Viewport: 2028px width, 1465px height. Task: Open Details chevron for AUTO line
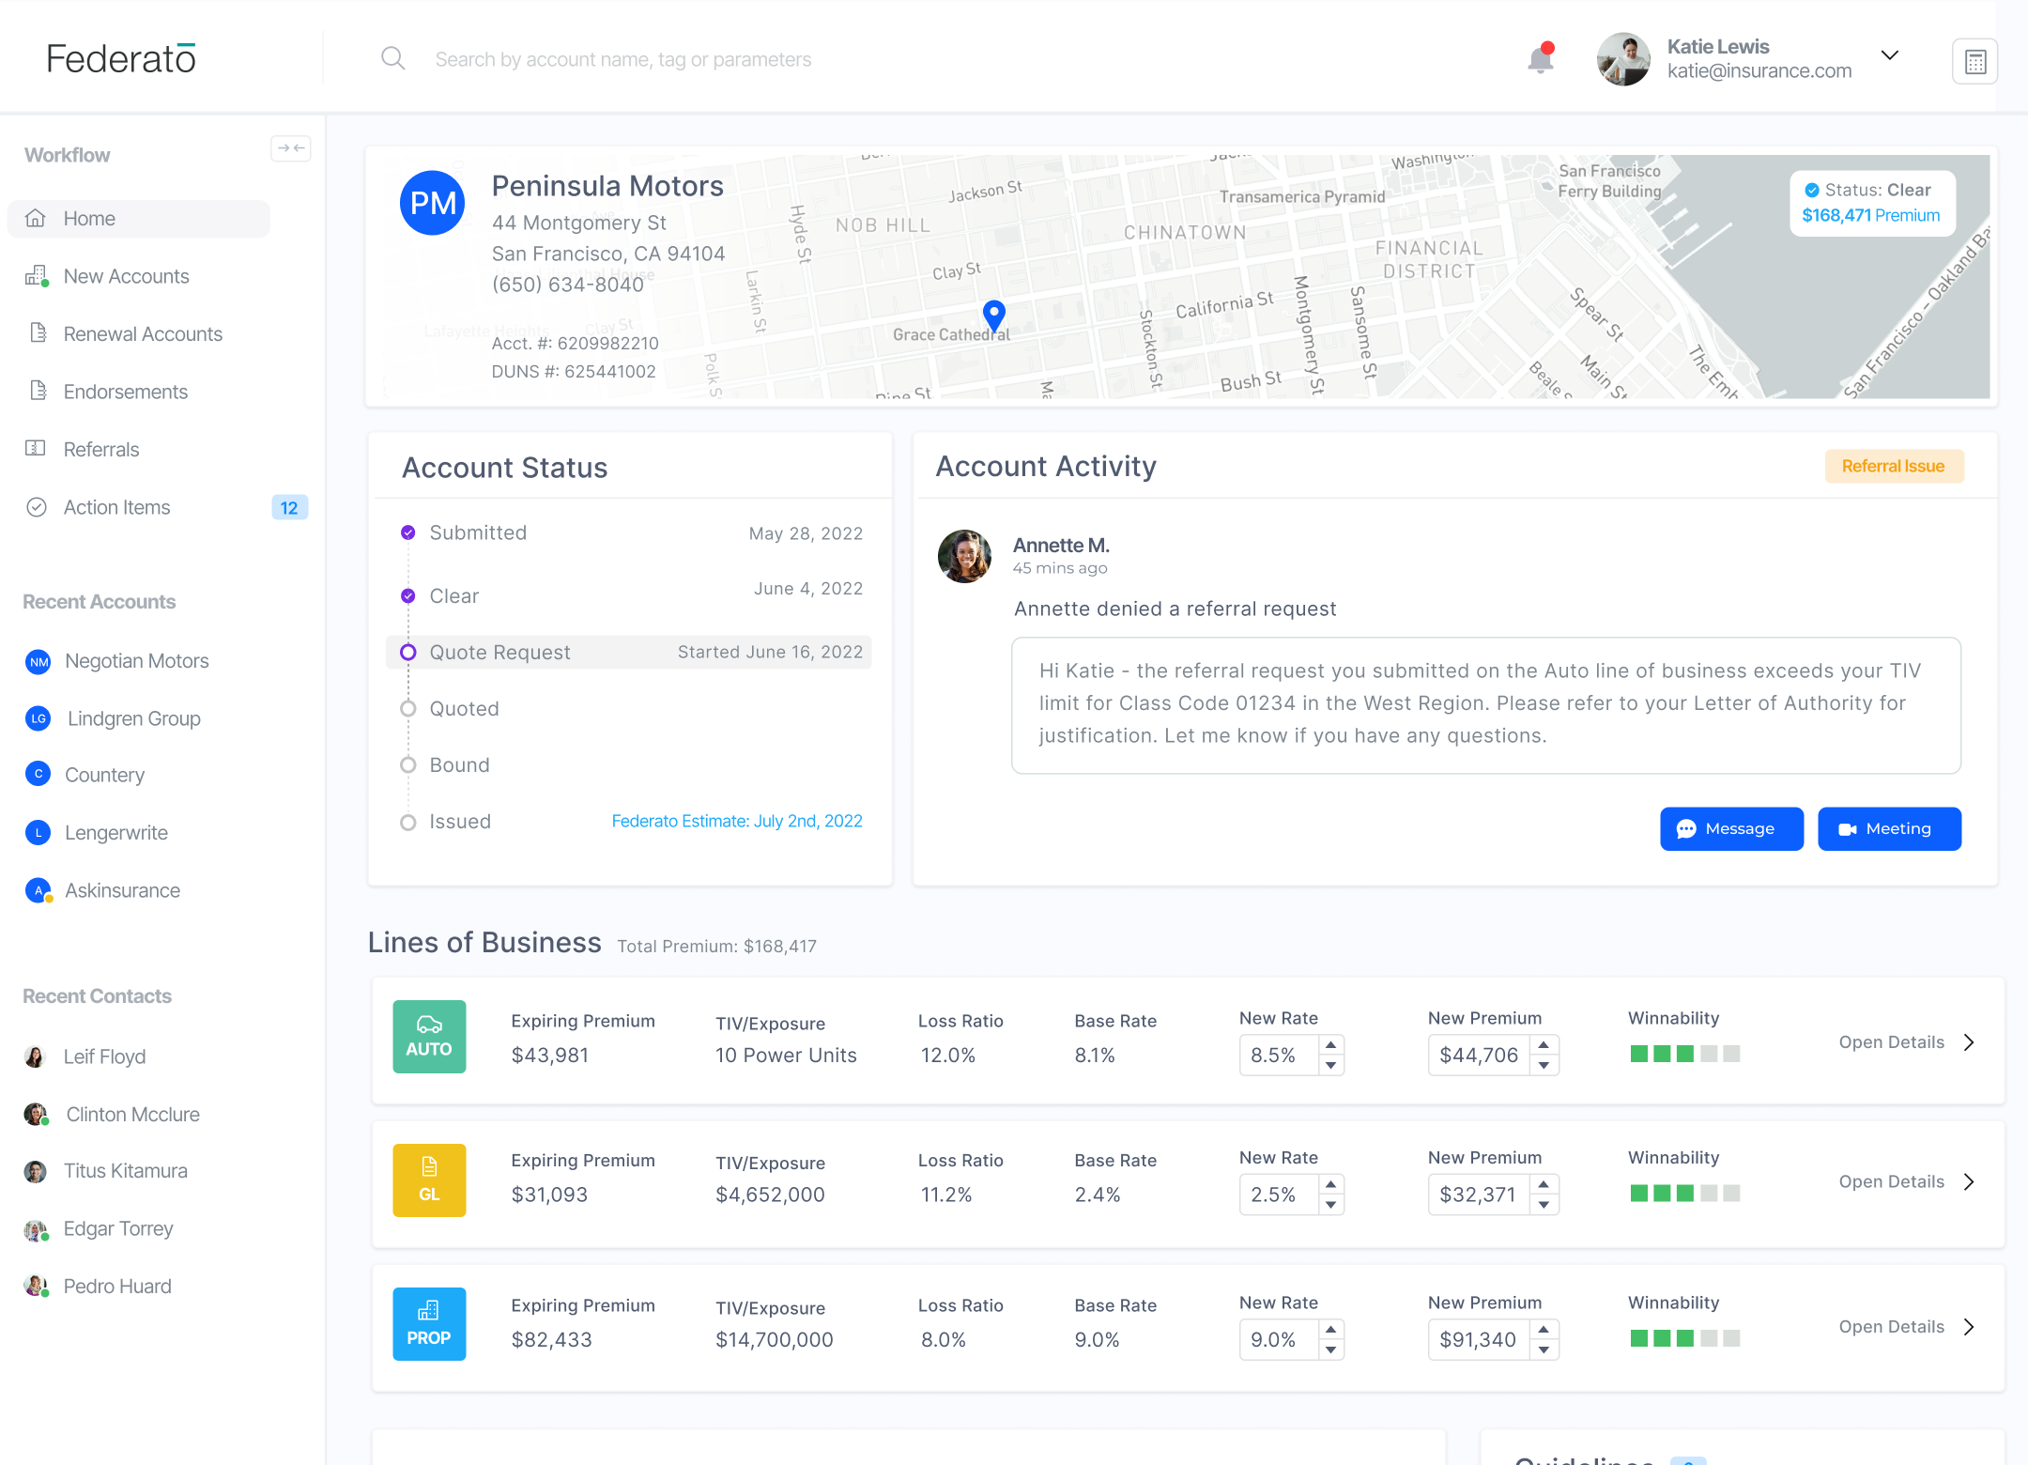tap(1969, 1042)
